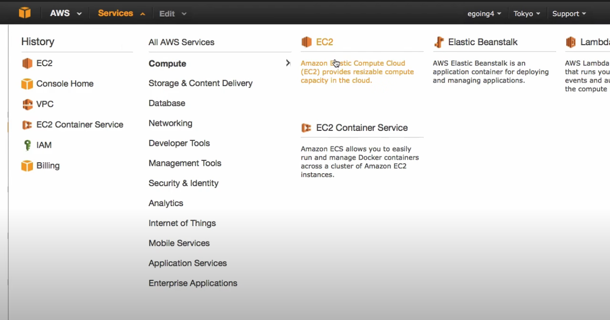
Task: Open EC2 Container Service from History
Action: click(80, 125)
